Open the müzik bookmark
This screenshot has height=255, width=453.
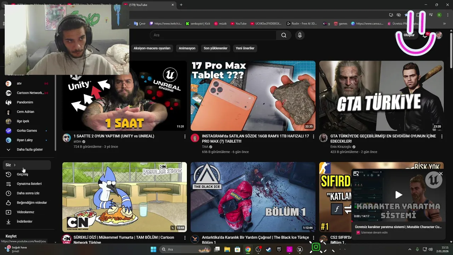click(x=220, y=24)
